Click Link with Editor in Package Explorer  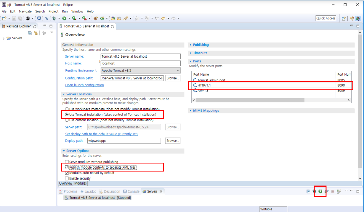coord(36,33)
